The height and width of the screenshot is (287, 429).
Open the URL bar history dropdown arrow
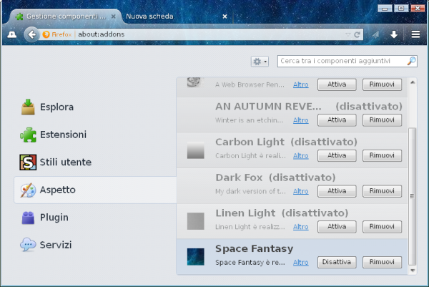[347, 34]
